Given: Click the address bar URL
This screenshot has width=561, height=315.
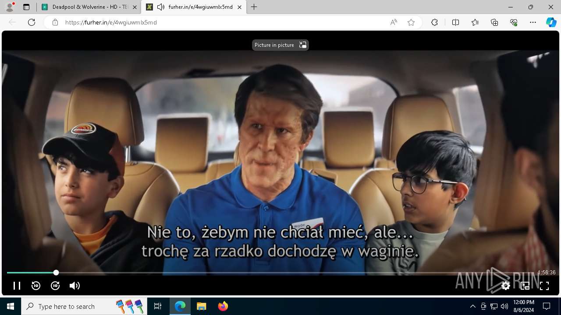Looking at the screenshot, I should (111, 22).
